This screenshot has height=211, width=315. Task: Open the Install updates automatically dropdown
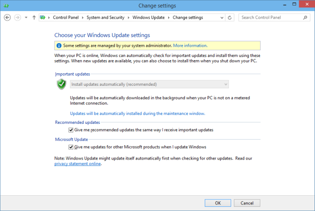point(149,84)
